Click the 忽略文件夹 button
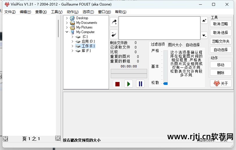Image resolution: width=236 pixels, height=150 pixels. click(221, 41)
